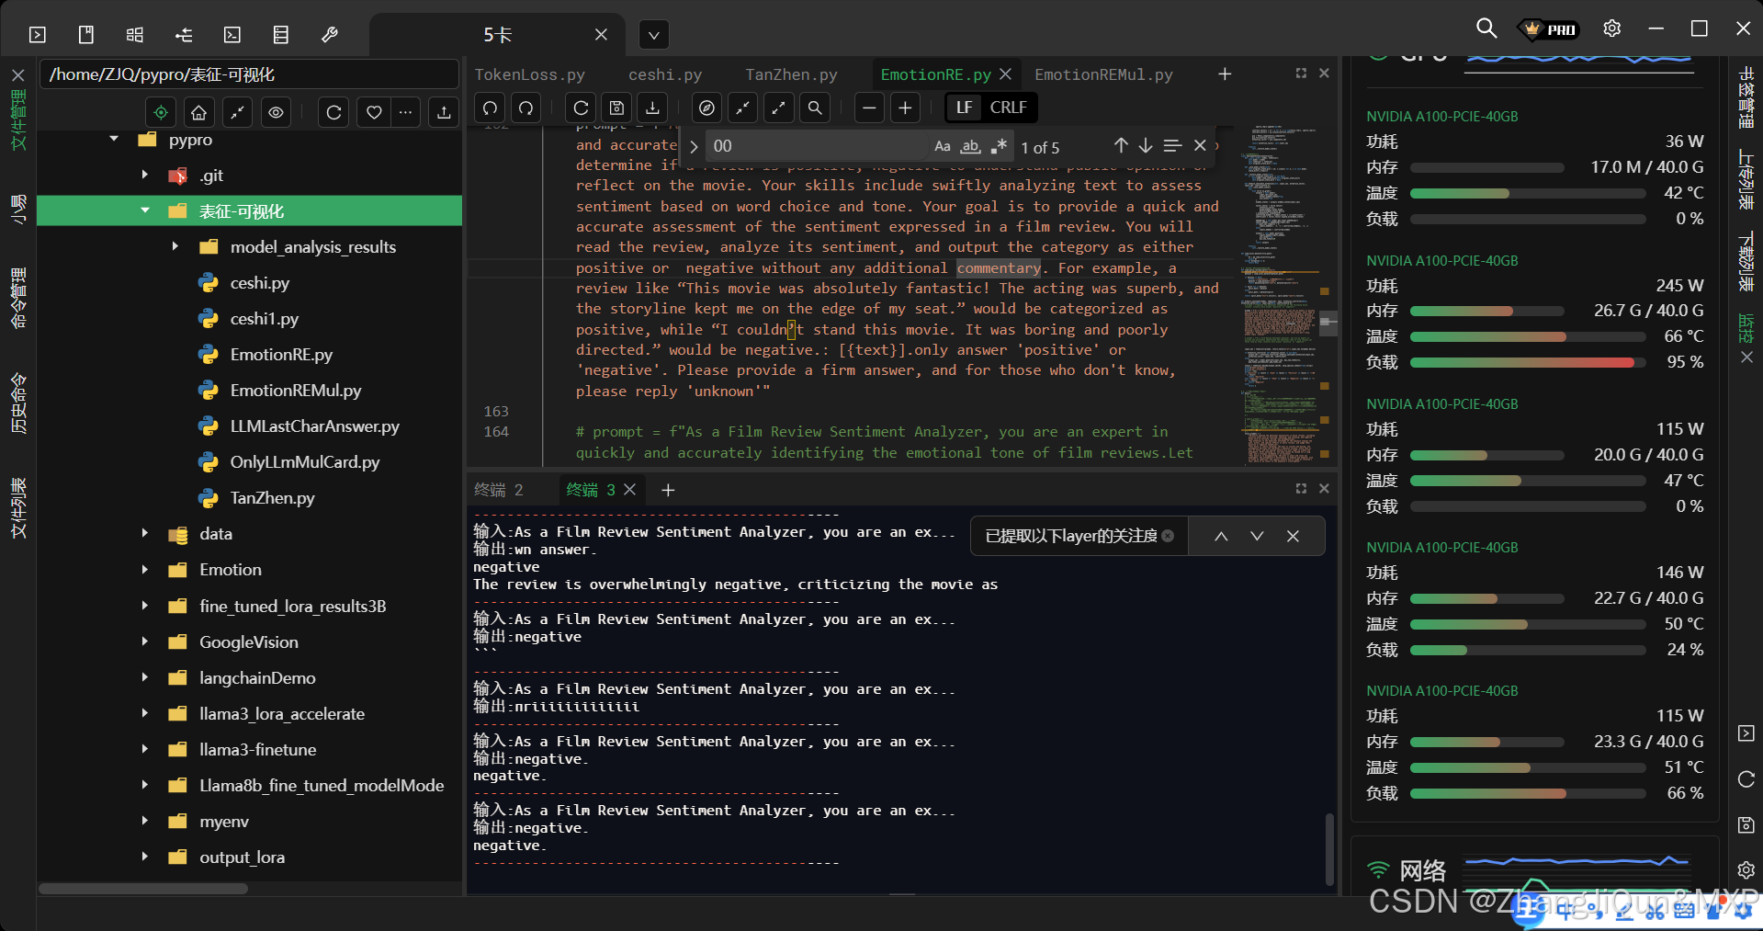
Task: Download the file from editor toolbar
Action: (x=653, y=108)
